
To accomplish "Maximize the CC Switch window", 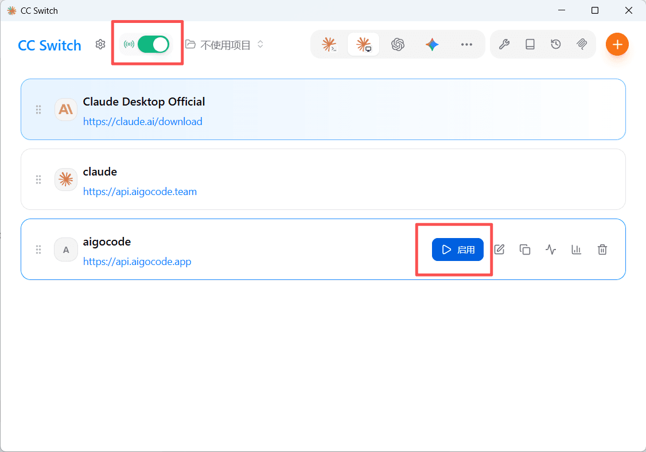I will click(594, 10).
